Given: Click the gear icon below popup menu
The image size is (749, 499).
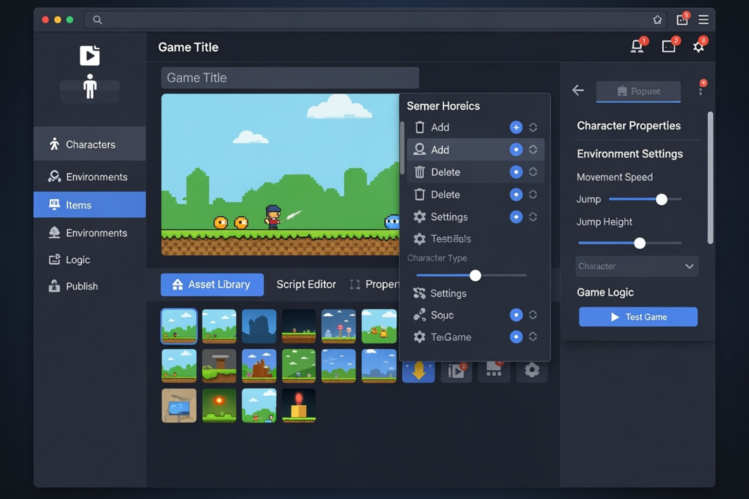Looking at the screenshot, I should [x=532, y=370].
